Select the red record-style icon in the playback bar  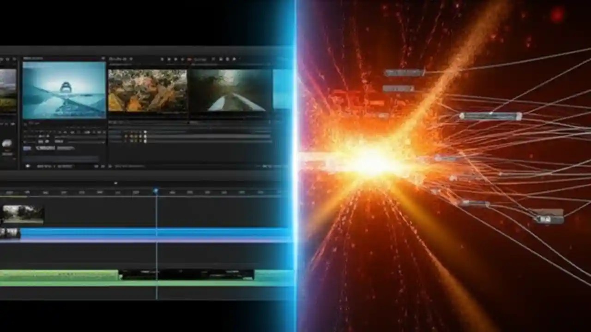[x=191, y=59]
